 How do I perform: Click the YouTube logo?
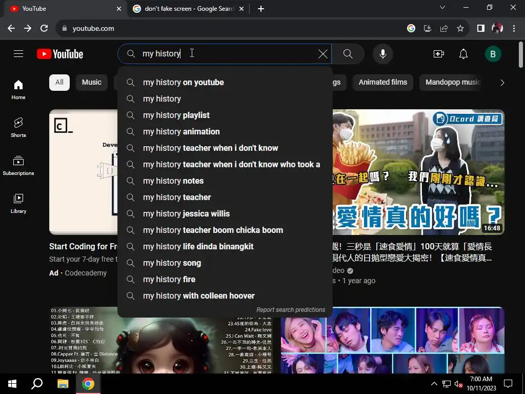click(60, 54)
